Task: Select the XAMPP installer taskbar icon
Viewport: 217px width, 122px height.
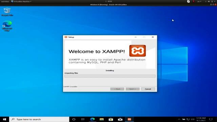Action: [130, 119]
